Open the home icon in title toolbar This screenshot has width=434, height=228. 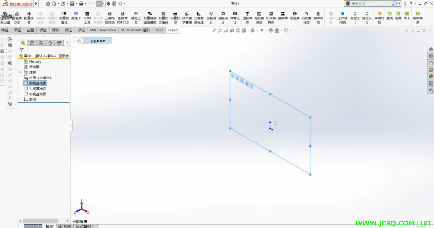[x=48, y=4]
